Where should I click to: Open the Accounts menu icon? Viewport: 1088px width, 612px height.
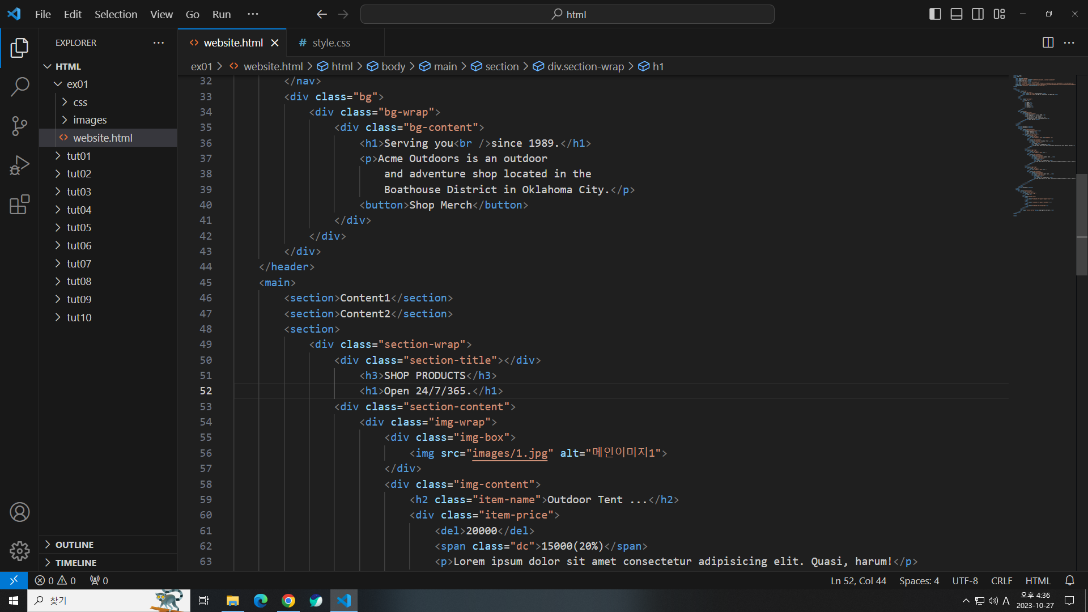[19, 512]
